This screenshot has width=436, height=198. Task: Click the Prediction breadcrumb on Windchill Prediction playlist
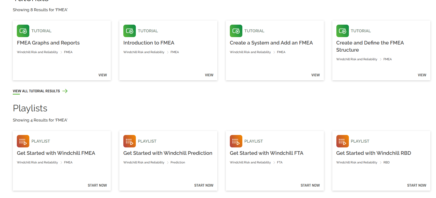pos(178,162)
